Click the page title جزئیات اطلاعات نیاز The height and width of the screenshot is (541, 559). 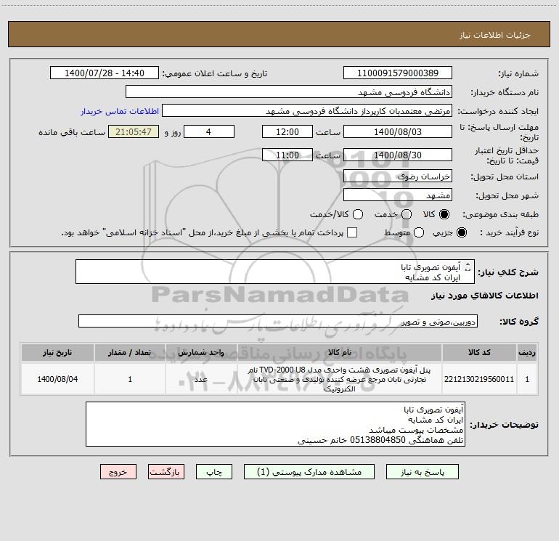(x=495, y=35)
